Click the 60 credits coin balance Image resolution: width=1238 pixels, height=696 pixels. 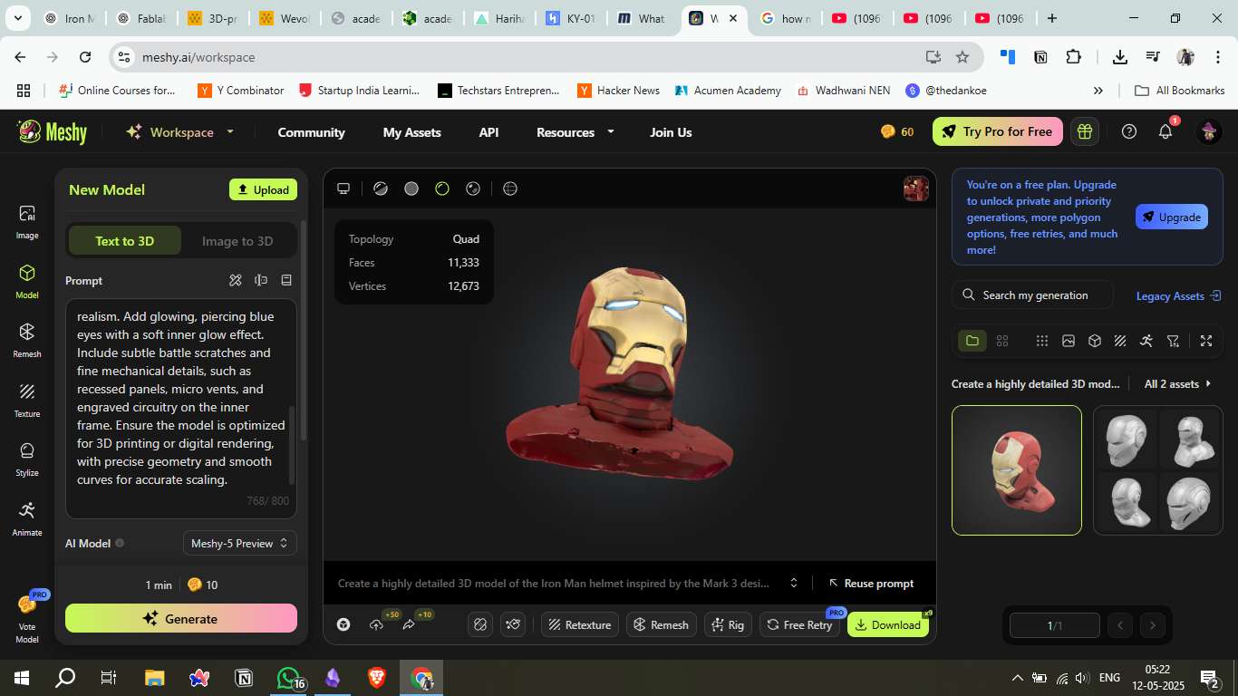click(x=897, y=132)
